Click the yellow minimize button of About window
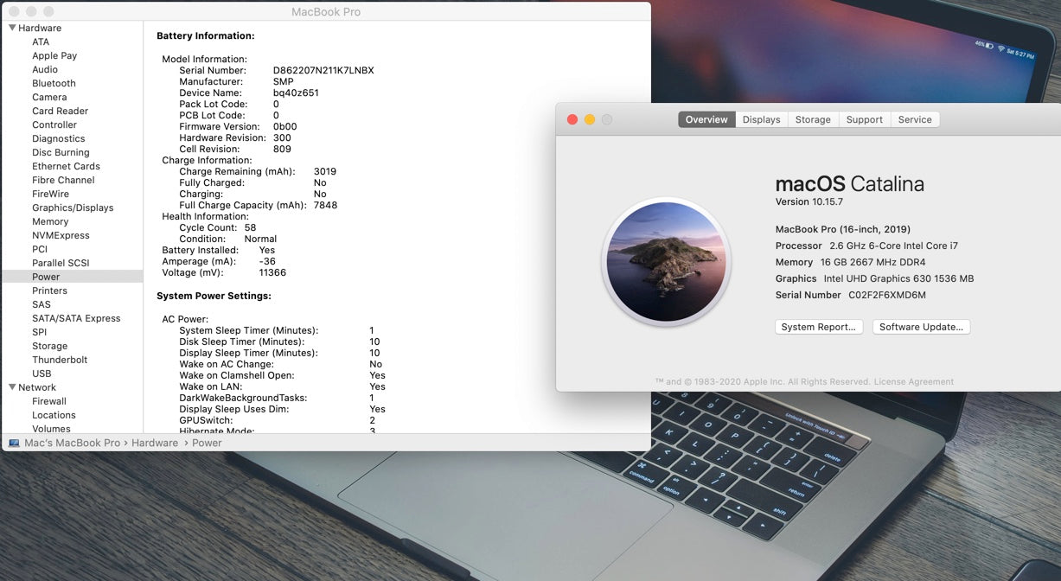Screen dimensions: 1061x581 (x=590, y=119)
